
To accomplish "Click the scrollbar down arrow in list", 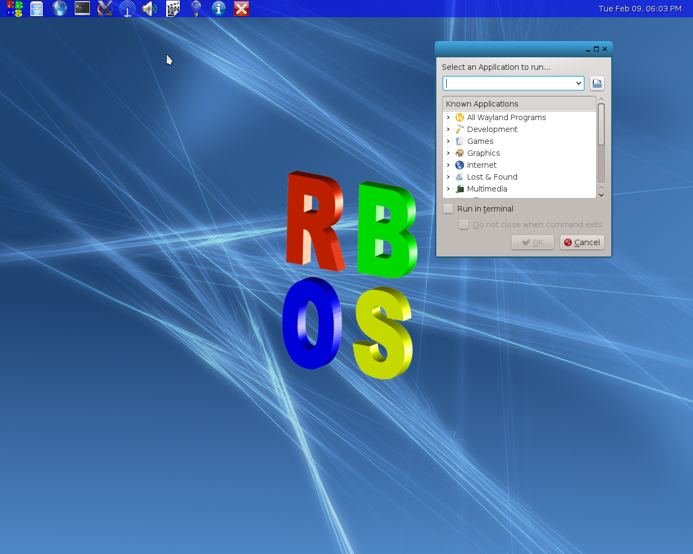I will (x=601, y=195).
